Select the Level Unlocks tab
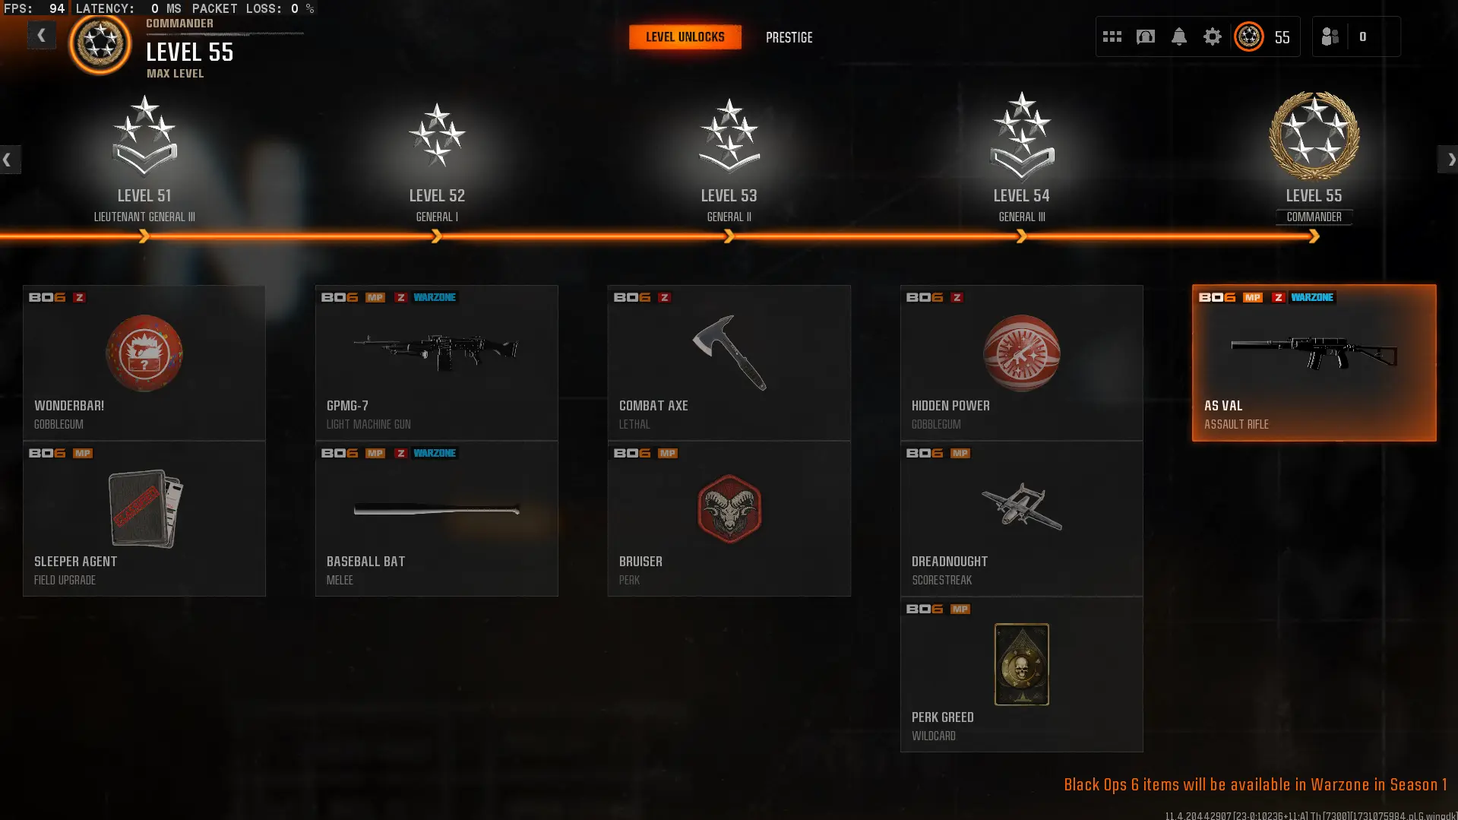This screenshot has height=820, width=1458. (685, 37)
